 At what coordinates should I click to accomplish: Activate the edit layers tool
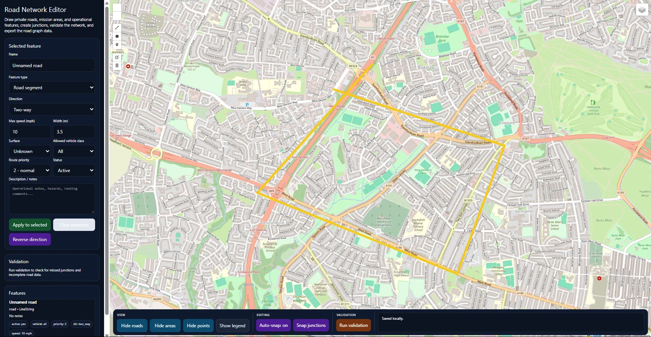point(117,57)
